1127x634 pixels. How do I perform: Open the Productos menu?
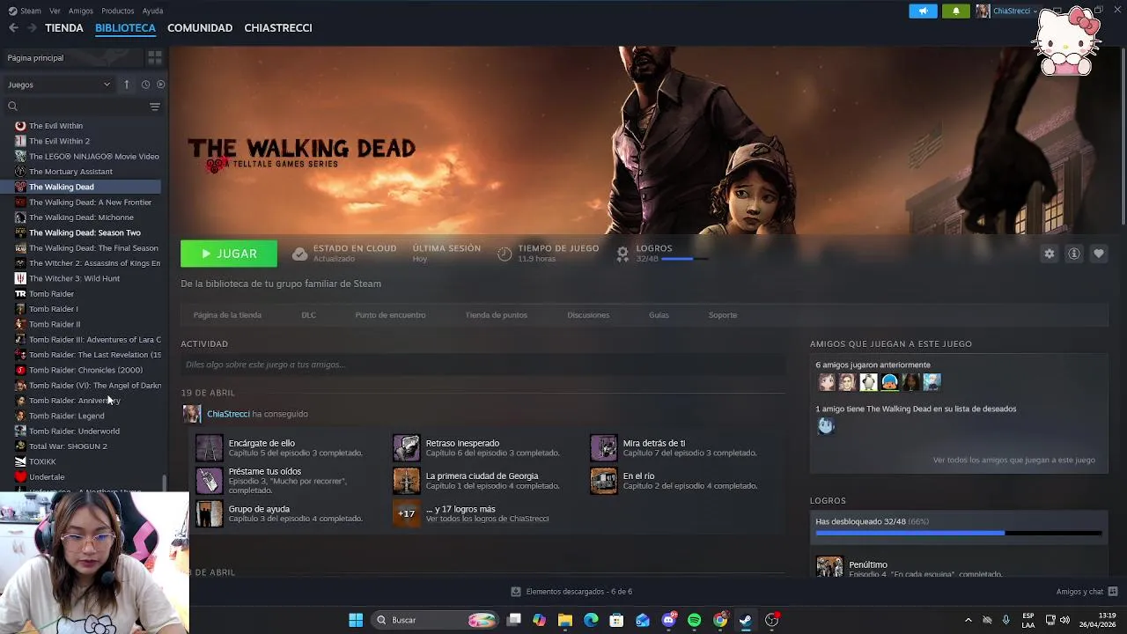pyautogui.click(x=118, y=11)
